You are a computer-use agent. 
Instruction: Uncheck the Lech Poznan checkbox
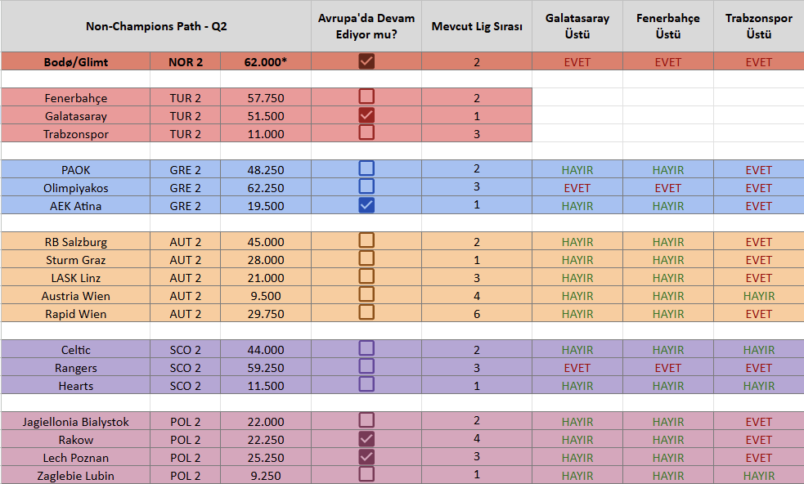[366, 456]
